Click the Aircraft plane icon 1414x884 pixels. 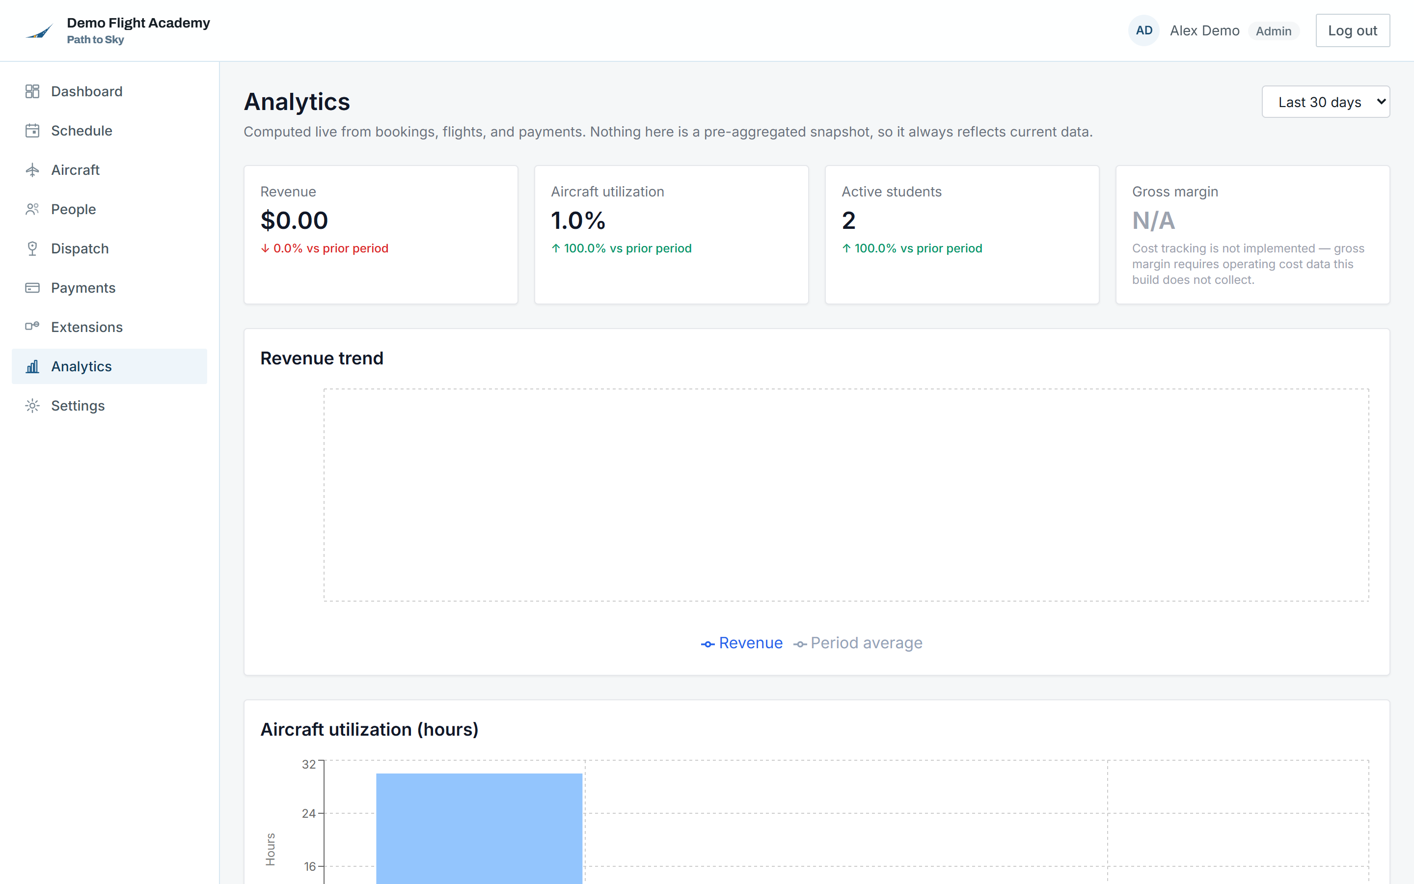click(x=32, y=169)
